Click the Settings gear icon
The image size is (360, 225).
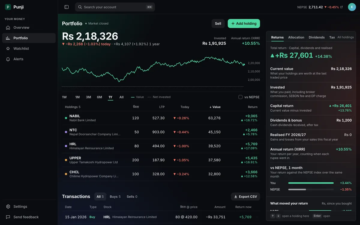point(8,206)
